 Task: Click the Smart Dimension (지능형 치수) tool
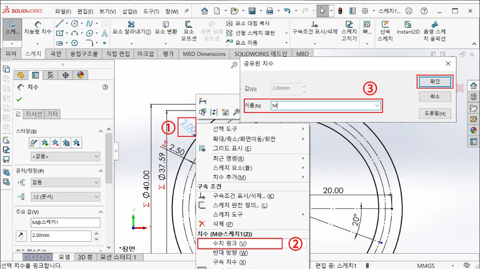[x=38, y=28]
